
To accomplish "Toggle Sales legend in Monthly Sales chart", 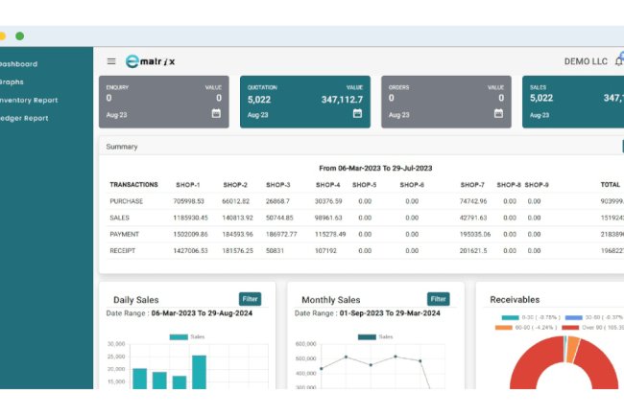I will pos(374,336).
